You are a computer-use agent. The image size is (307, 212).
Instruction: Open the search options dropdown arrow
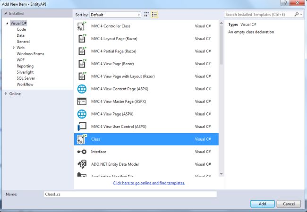(x=301, y=14)
